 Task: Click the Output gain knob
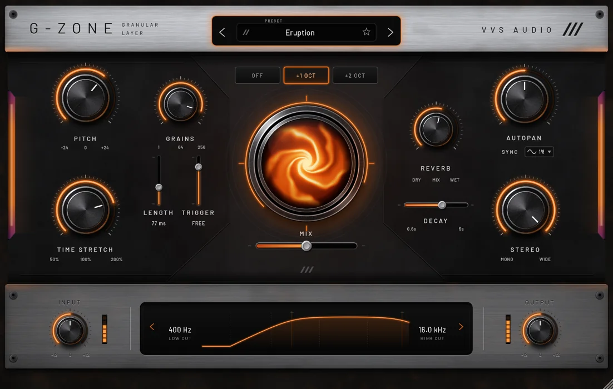(540, 331)
